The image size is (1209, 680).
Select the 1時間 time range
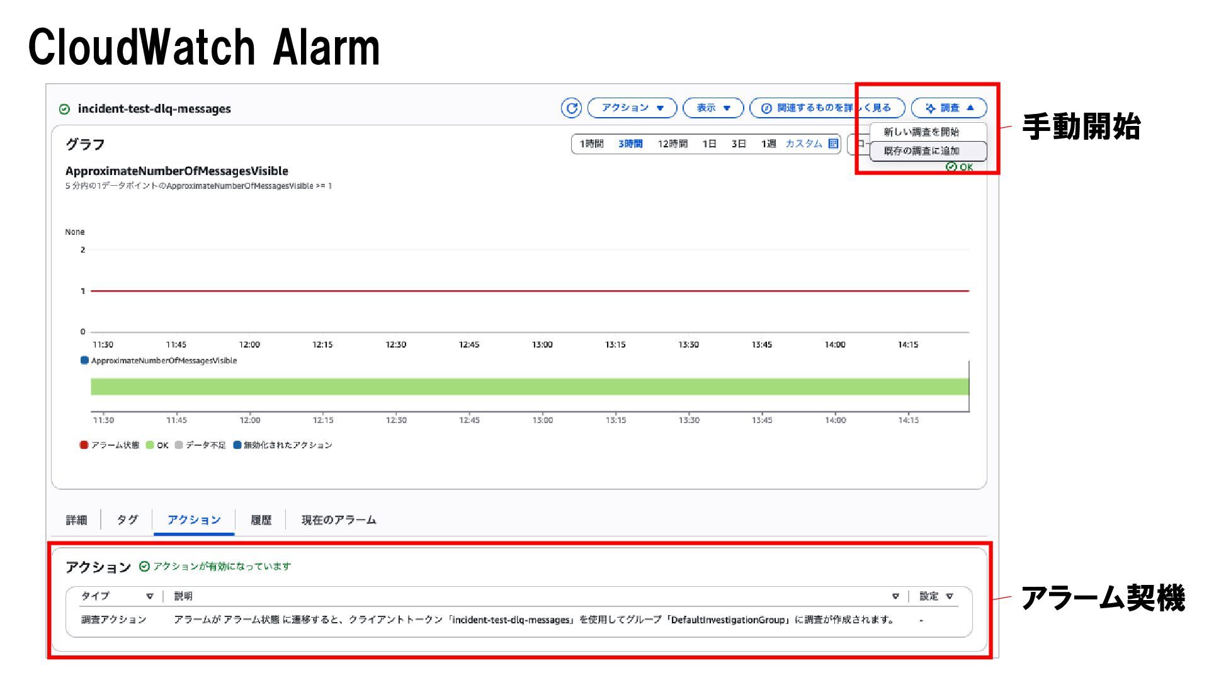pyautogui.click(x=591, y=144)
